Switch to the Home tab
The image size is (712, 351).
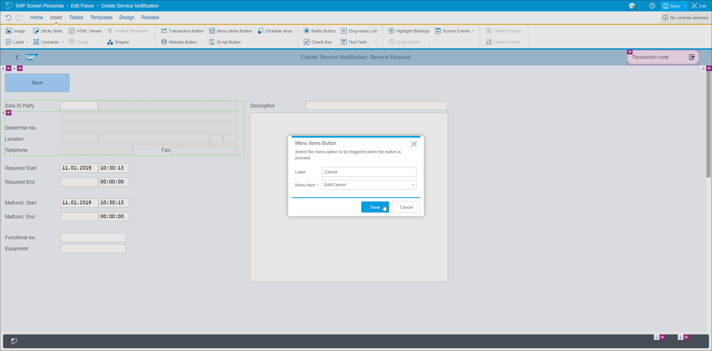click(37, 17)
